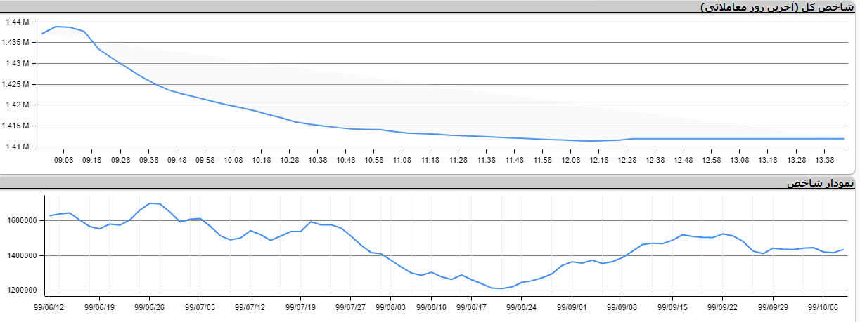Click the 99/07/27 date label
Viewport: 860px width, 322px height.
(x=351, y=307)
